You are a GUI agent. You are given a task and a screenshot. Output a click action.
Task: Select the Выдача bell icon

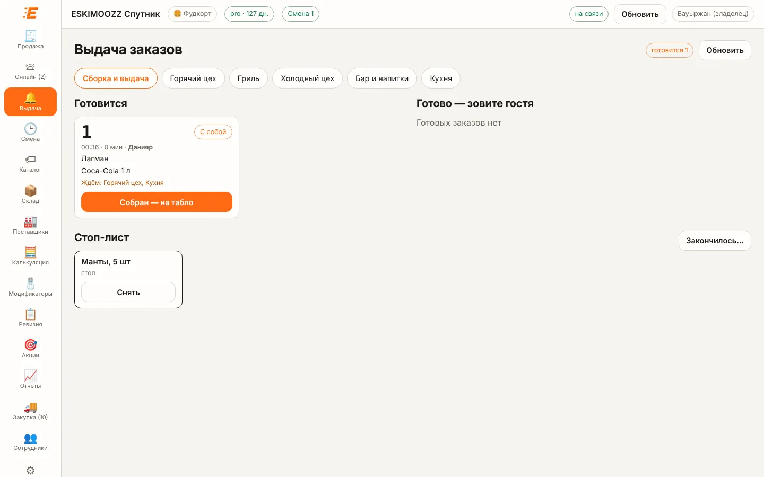(30, 98)
